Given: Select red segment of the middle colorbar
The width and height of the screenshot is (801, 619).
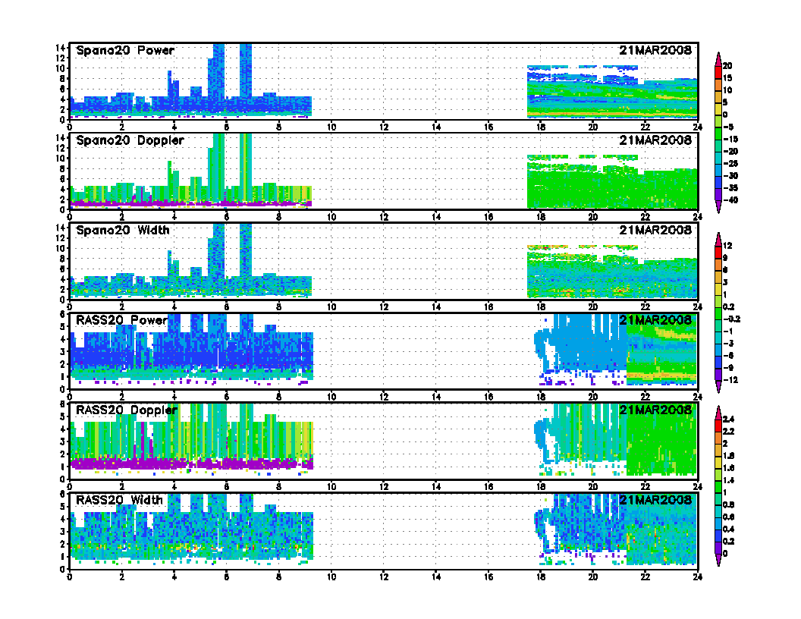Looking at the screenshot, I should pyautogui.click(x=718, y=252).
